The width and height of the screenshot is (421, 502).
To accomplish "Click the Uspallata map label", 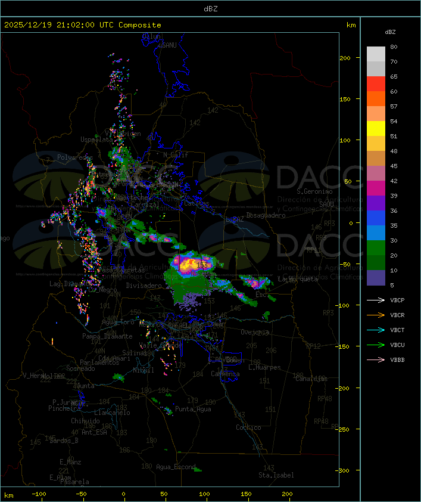I will pos(96,140).
